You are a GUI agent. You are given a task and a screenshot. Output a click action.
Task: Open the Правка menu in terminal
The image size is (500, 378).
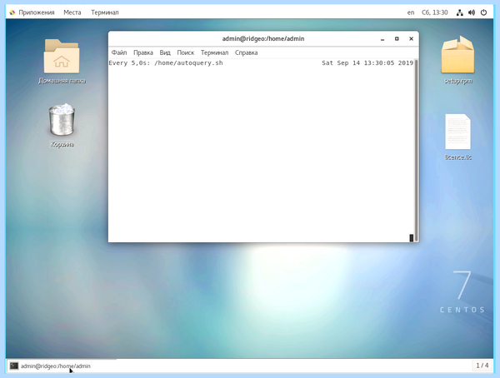pyautogui.click(x=143, y=52)
